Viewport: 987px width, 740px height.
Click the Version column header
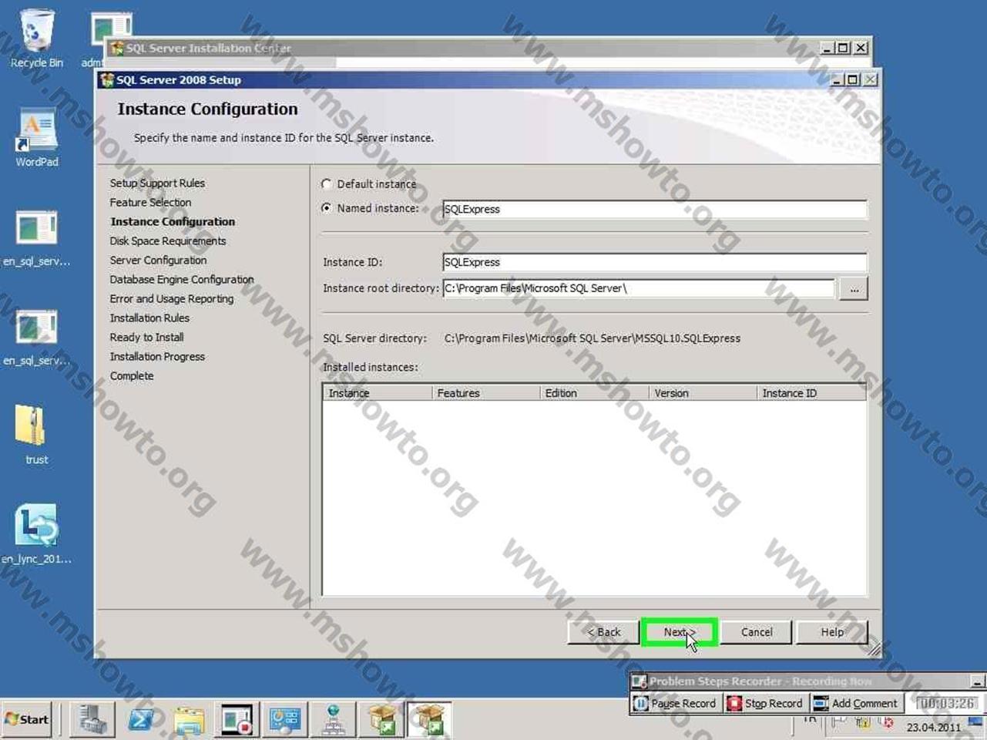click(x=703, y=393)
